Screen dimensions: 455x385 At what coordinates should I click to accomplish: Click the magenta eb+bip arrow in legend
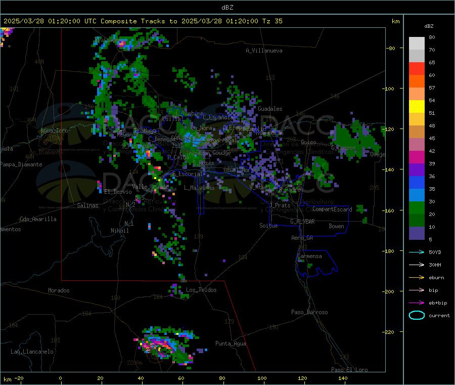tap(417, 303)
